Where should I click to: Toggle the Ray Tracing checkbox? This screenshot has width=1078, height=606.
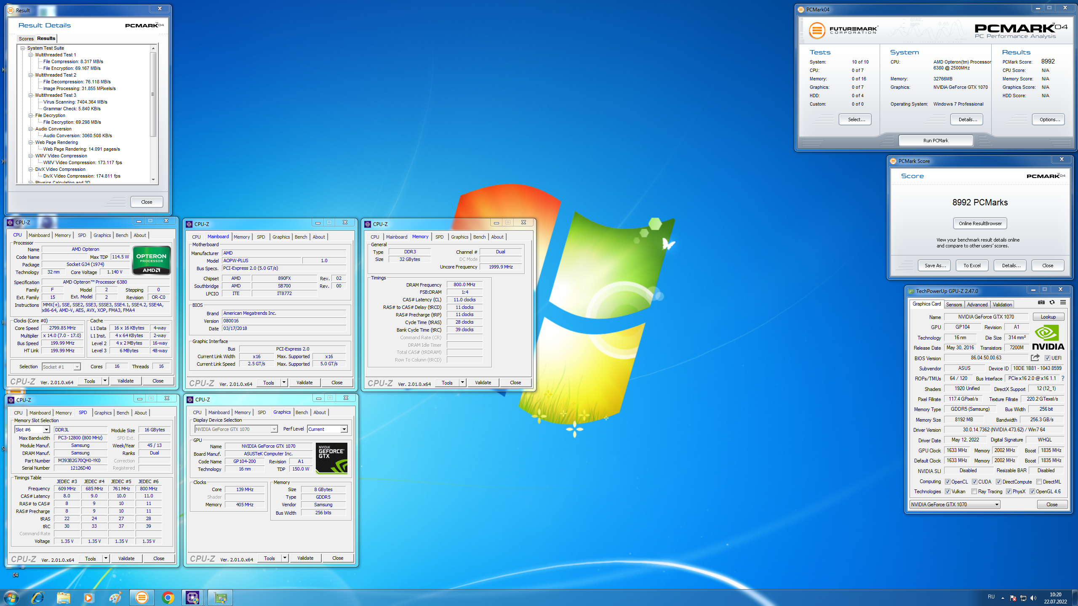pyautogui.click(x=974, y=492)
